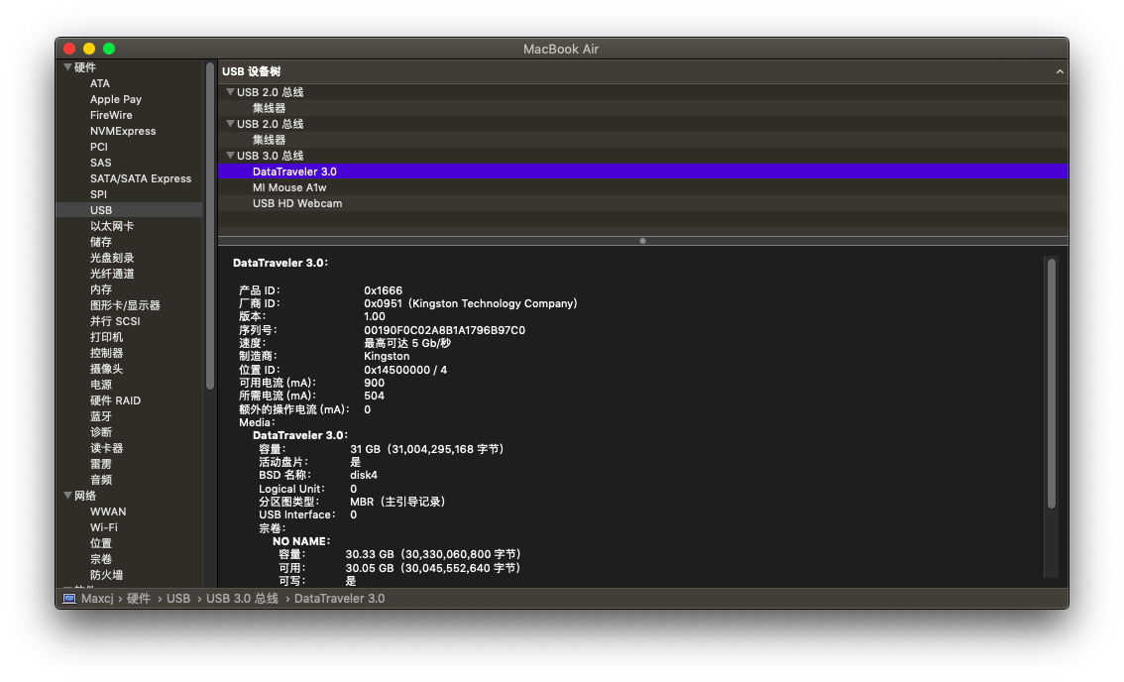Click the BSD name disk4 value
Image resolution: width=1124 pixels, height=682 pixels.
364,475
